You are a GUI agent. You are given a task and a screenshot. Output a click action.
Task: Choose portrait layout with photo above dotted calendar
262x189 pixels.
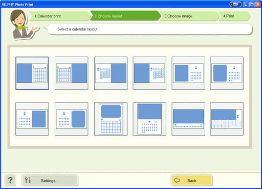tap(149, 119)
